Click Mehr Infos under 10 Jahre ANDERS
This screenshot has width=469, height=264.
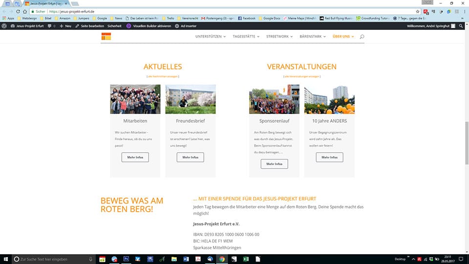(x=329, y=157)
